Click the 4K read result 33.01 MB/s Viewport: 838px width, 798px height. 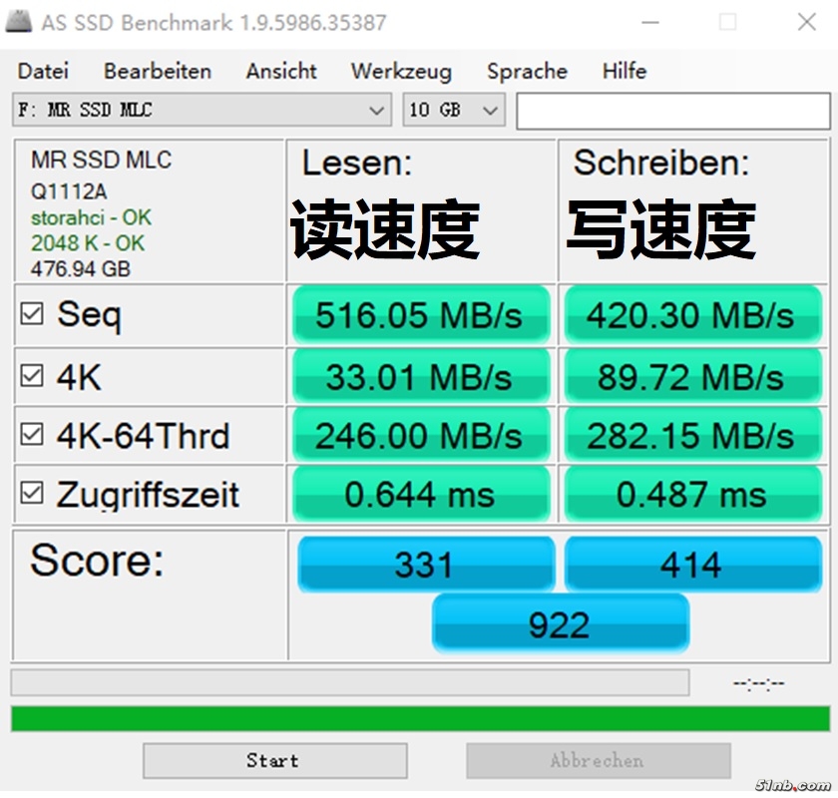point(421,377)
